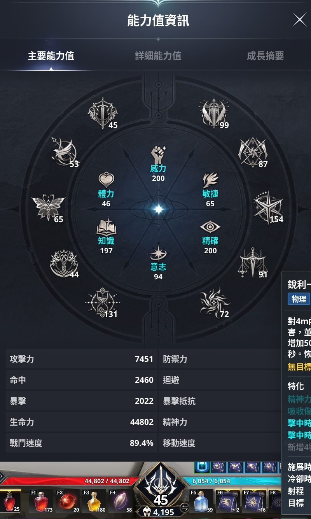
Task: Select the 知識 book icon
Action: point(106,227)
